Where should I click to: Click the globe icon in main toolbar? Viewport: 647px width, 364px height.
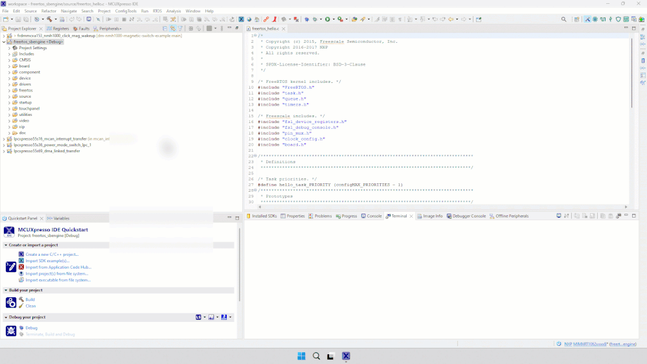(x=249, y=19)
